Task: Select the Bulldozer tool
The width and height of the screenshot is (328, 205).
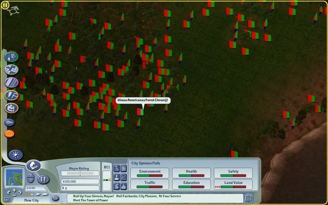Action: point(9,122)
